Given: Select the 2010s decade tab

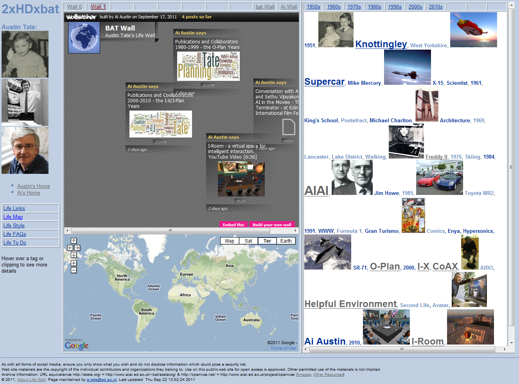Looking at the screenshot, I should (x=436, y=7).
